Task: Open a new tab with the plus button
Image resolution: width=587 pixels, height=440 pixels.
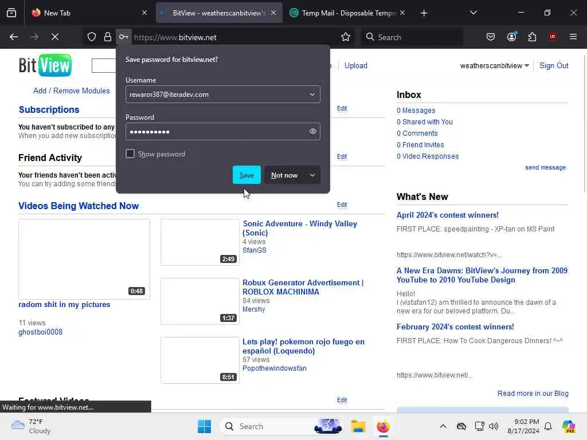Action: pos(424,13)
